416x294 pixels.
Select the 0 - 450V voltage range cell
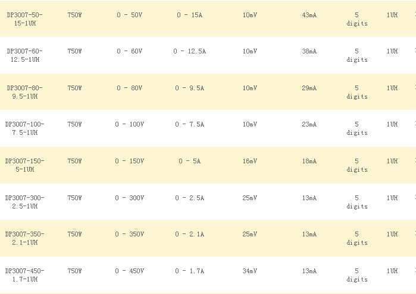130,271
